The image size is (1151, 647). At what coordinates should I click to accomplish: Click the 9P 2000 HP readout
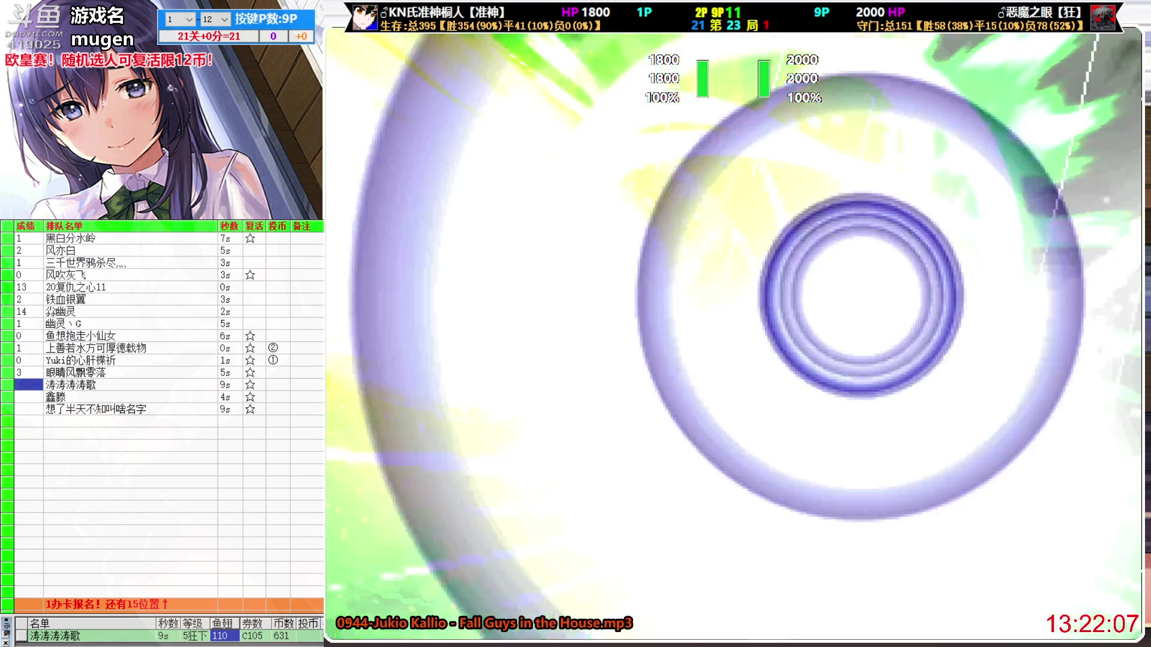click(x=880, y=12)
